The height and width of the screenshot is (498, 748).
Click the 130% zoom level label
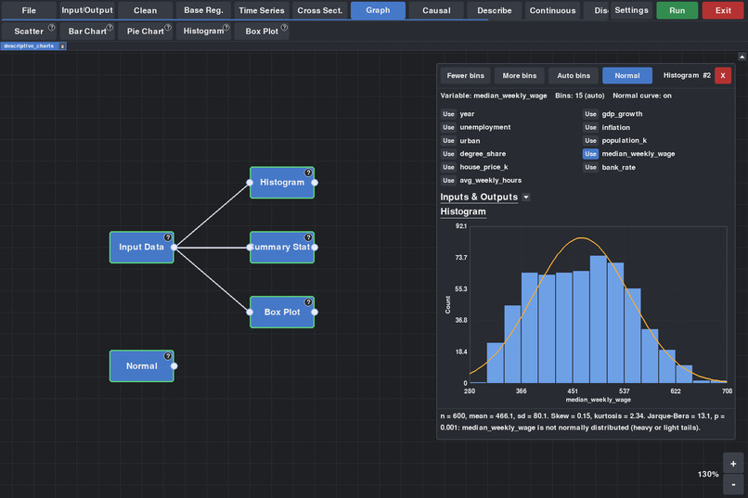(x=708, y=474)
